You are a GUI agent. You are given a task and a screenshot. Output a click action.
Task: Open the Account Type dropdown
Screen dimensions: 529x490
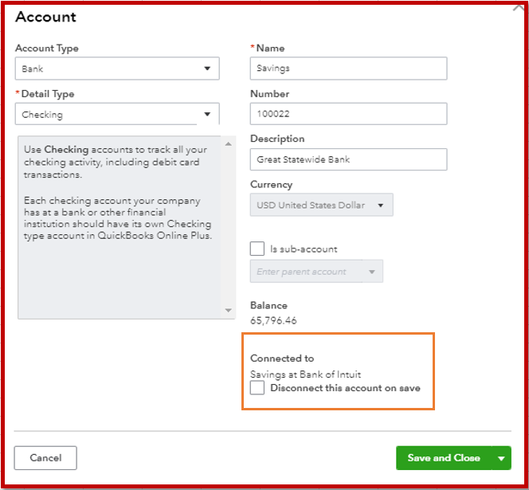click(117, 69)
